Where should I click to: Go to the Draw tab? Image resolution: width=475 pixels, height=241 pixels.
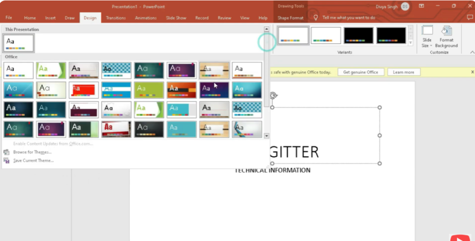click(70, 18)
